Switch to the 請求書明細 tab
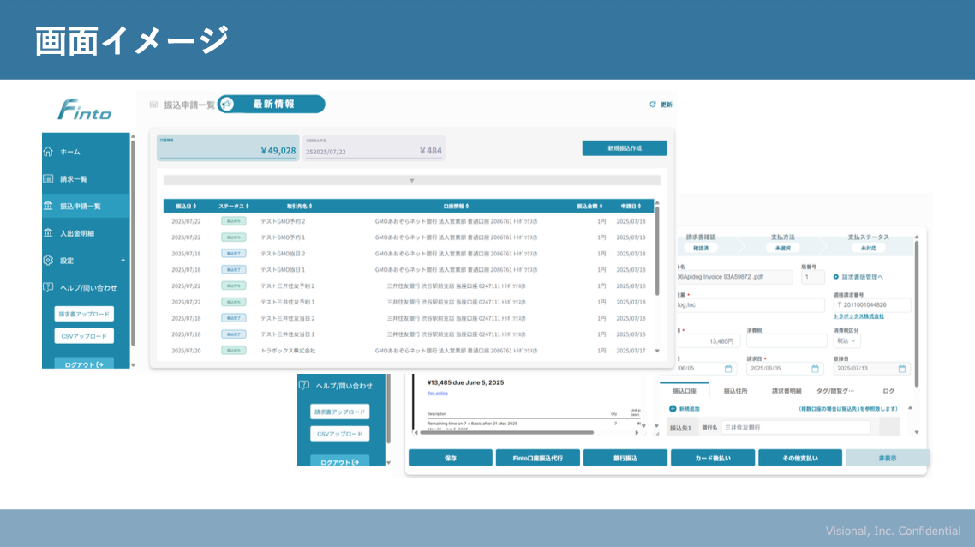The image size is (975, 547). tap(786, 389)
